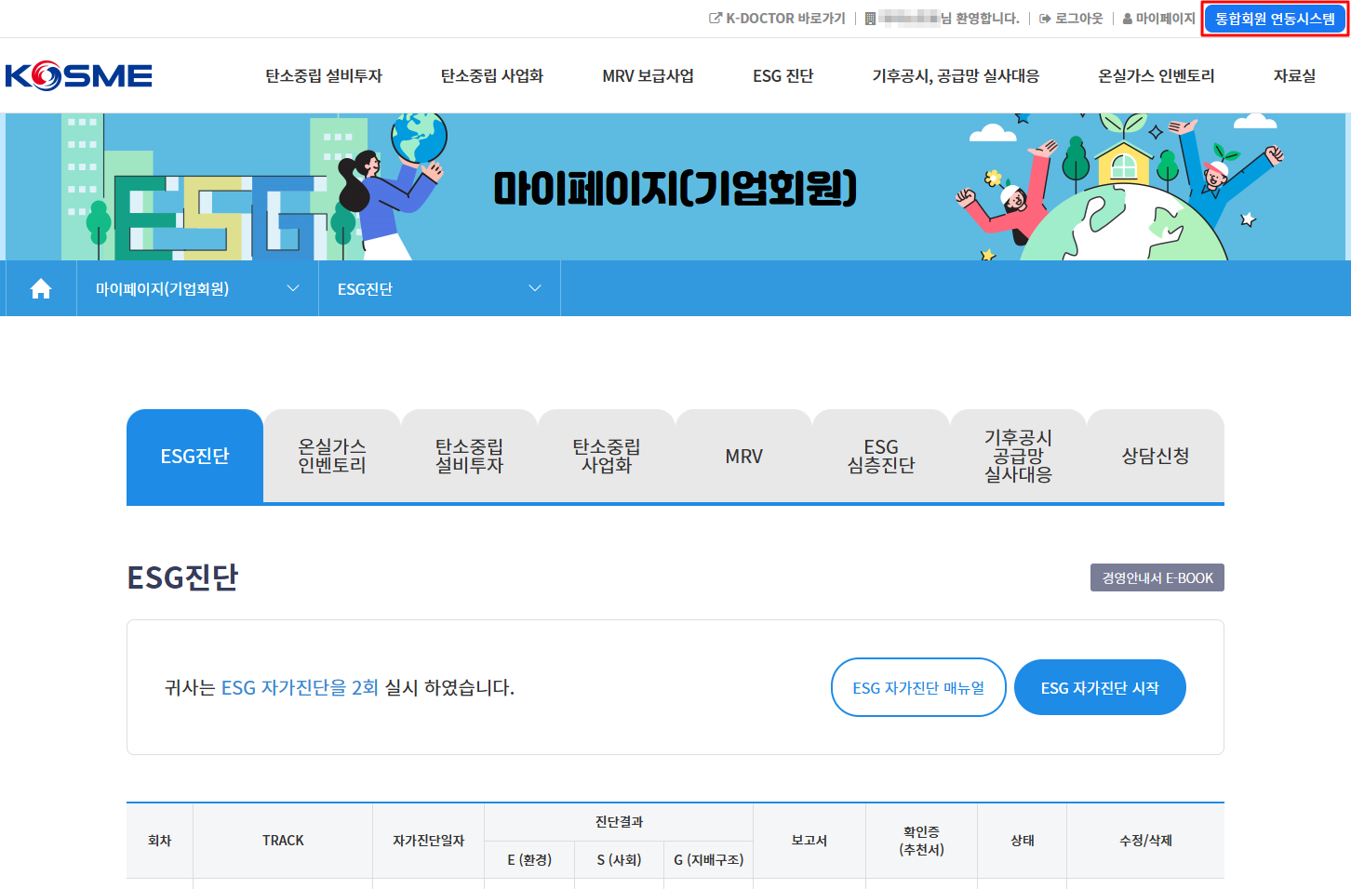The height and width of the screenshot is (889, 1351).
Task: Click 로그아웃 in top bar
Action: (1071, 19)
